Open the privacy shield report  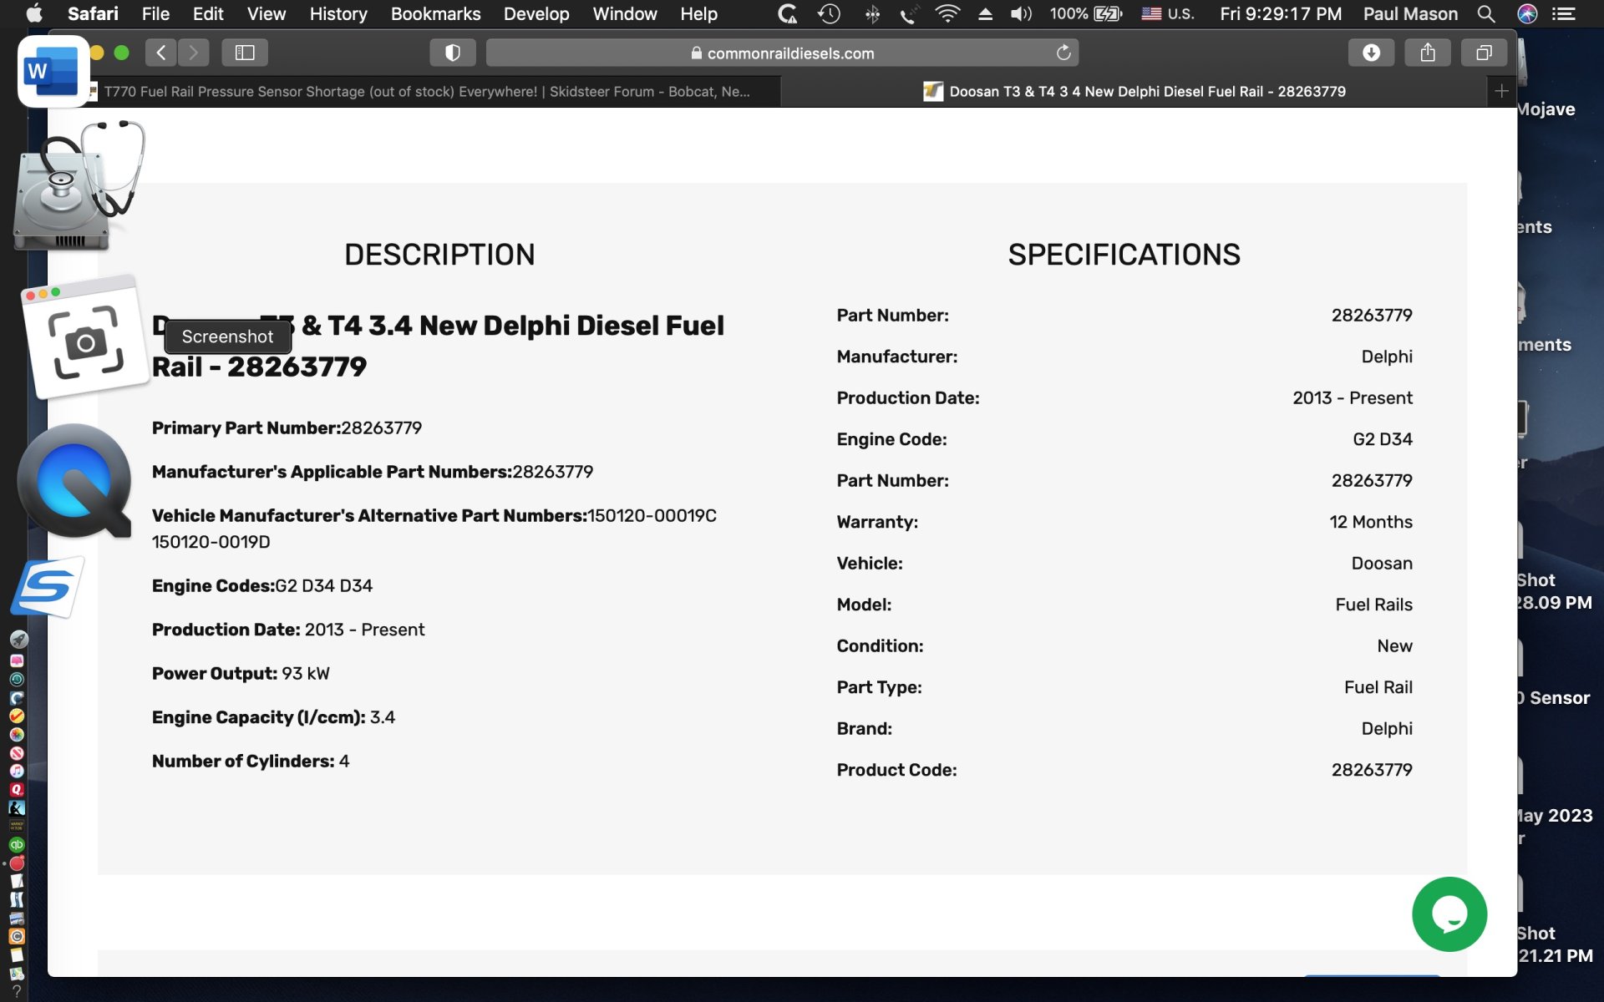point(453,53)
